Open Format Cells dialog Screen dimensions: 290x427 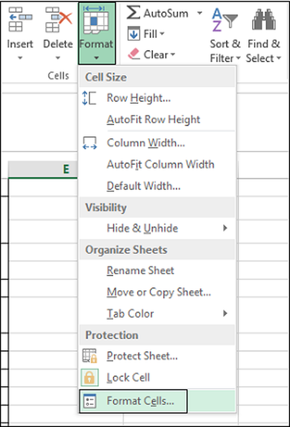coord(141,401)
